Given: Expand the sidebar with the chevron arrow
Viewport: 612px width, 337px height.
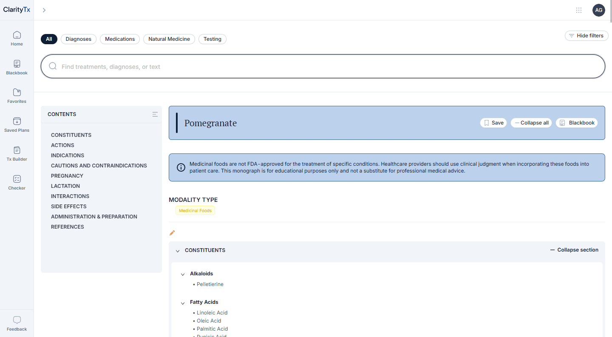Looking at the screenshot, I should 44,10.
